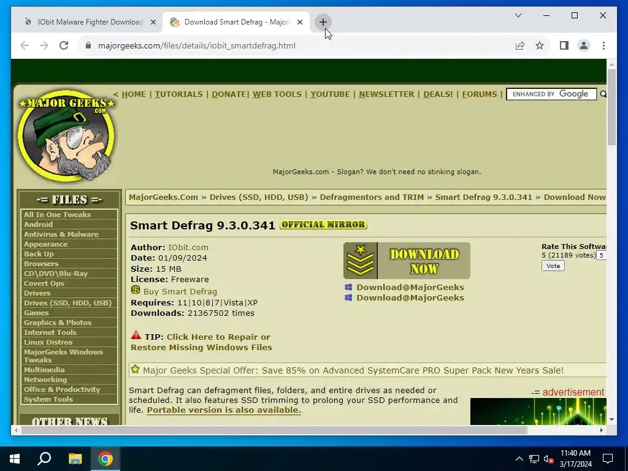Open WEB TOOLS in top navigation
Image resolution: width=628 pixels, height=471 pixels.
tap(277, 94)
